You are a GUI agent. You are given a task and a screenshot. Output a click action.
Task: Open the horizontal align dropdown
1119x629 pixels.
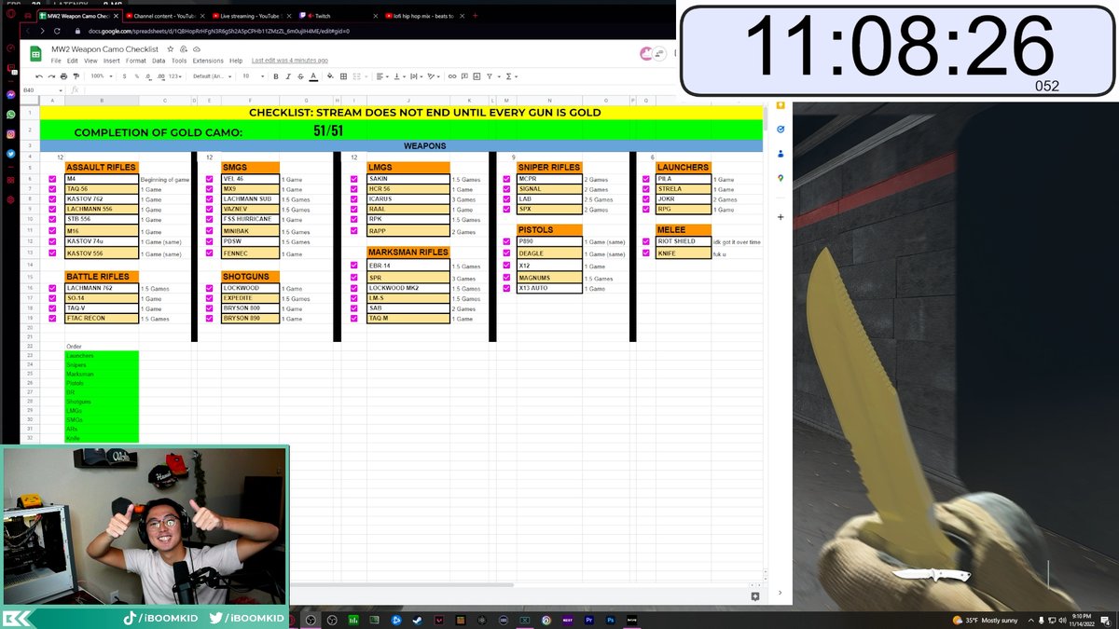(383, 75)
